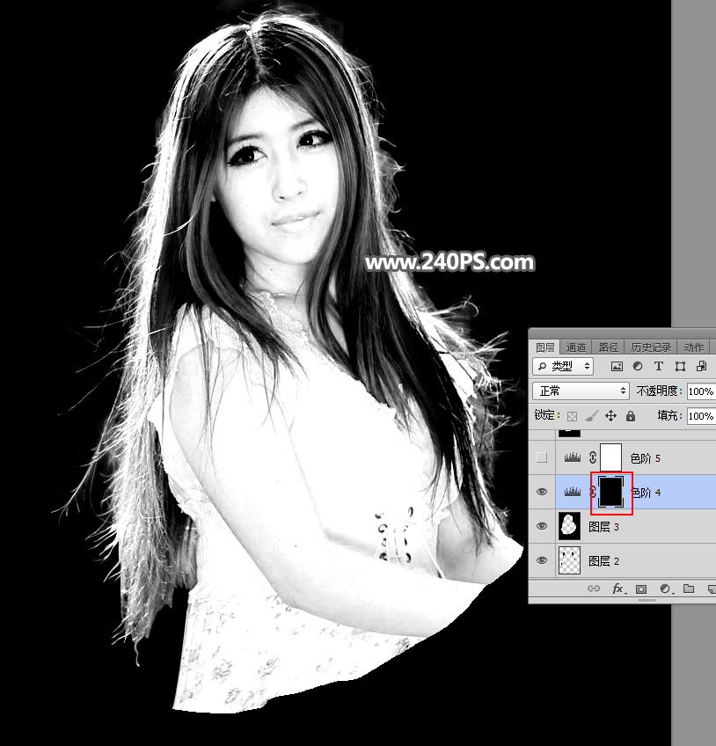Screen dimensions: 716x746
Task: Filter layers by smart object icon
Action: (x=701, y=366)
